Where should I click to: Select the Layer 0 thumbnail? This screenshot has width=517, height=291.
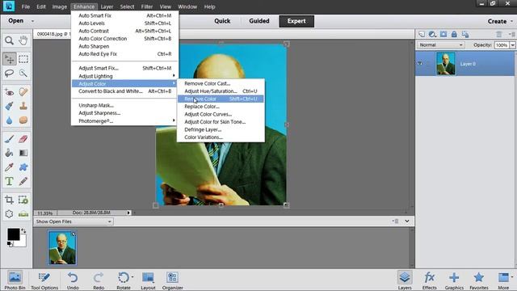click(x=445, y=64)
